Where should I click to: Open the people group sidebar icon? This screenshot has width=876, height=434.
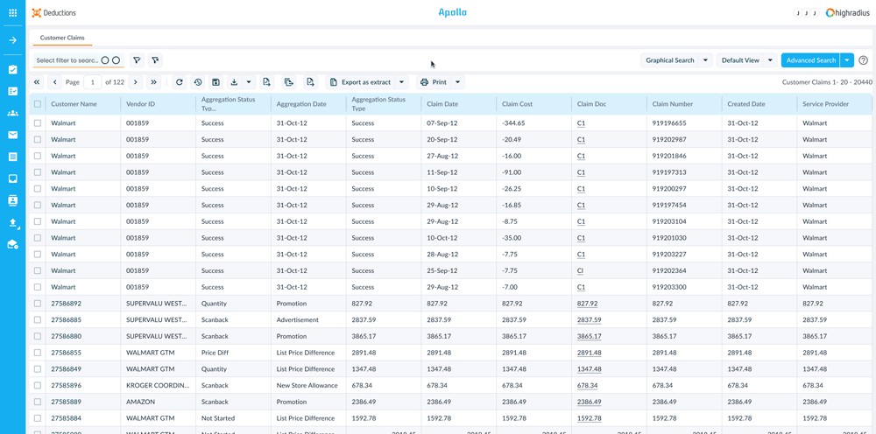(12, 113)
